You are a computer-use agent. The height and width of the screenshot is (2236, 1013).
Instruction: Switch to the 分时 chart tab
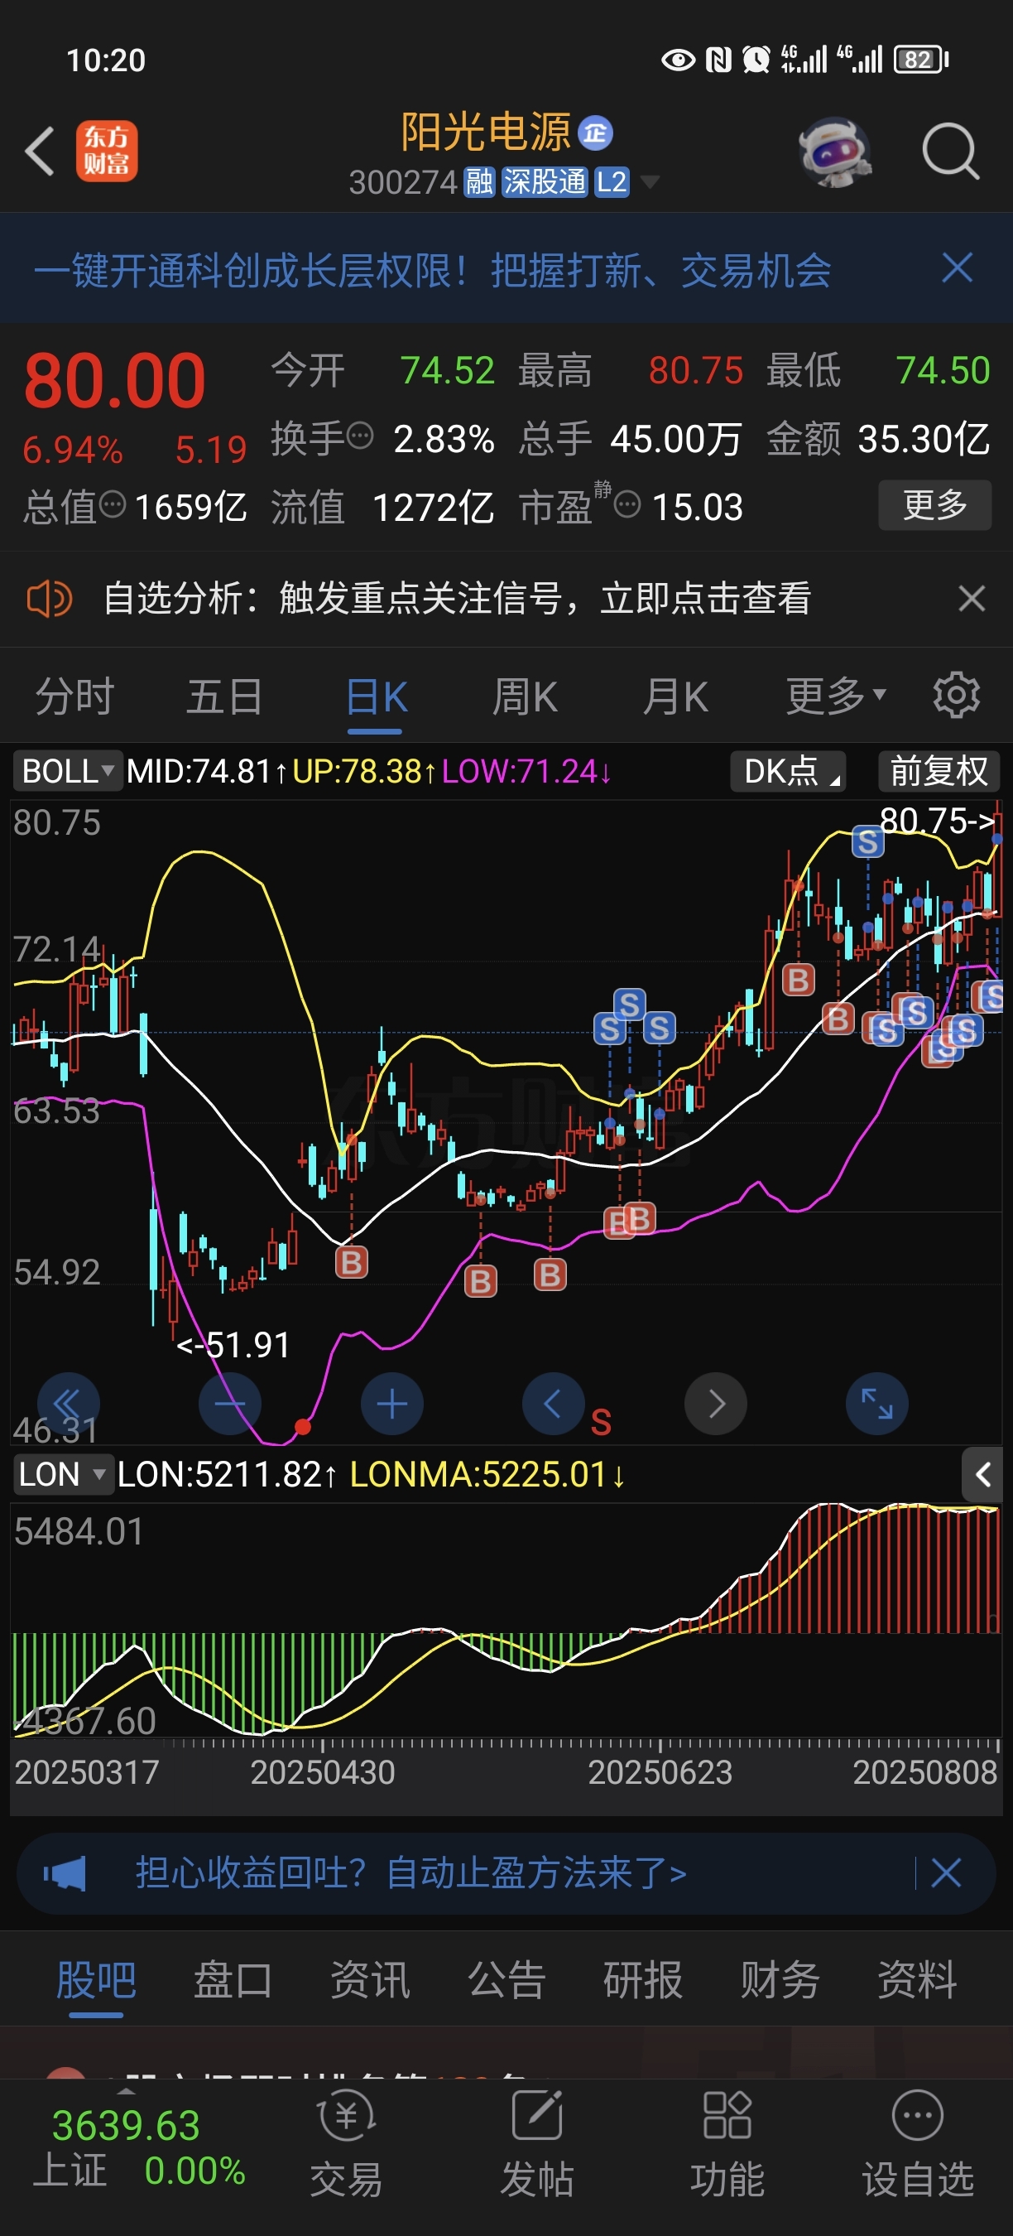pos(74,697)
